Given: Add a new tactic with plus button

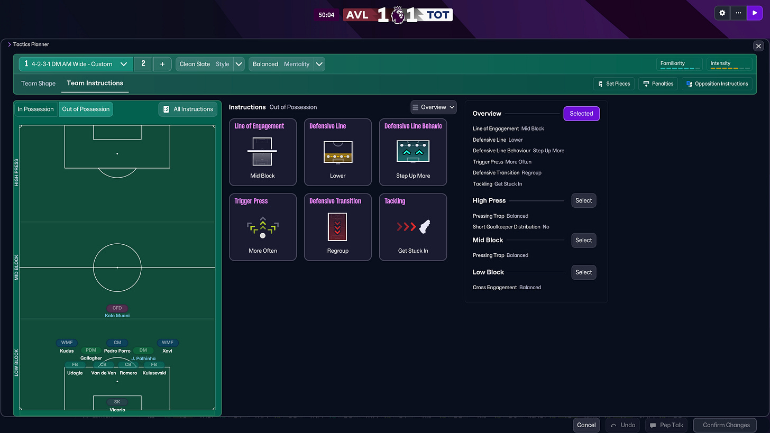Looking at the screenshot, I should point(162,64).
